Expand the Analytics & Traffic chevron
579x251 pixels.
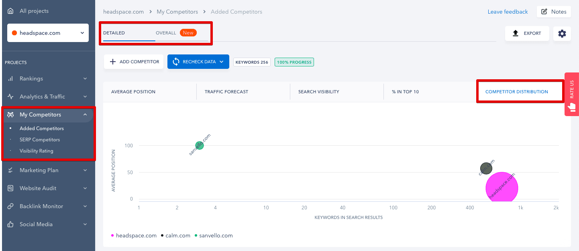85,96
